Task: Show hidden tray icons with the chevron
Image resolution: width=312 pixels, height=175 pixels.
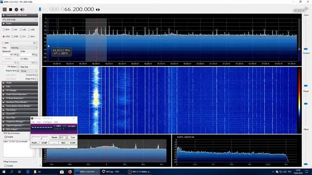Action: (x=273, y=172)
